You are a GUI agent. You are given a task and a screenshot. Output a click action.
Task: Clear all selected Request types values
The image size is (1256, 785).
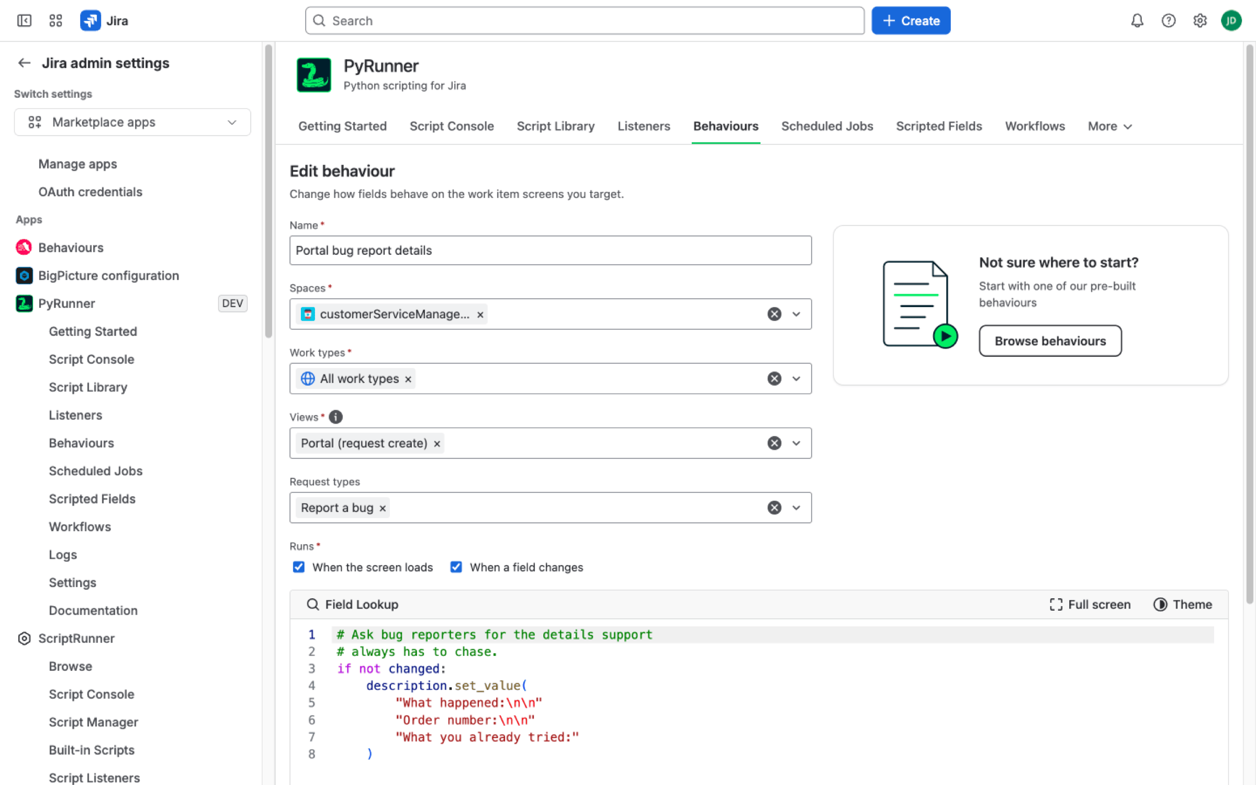coord(775,508)
